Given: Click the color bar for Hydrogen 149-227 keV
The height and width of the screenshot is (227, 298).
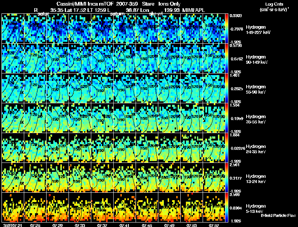Looking at the screenshot, I should (x=226, y=29).
